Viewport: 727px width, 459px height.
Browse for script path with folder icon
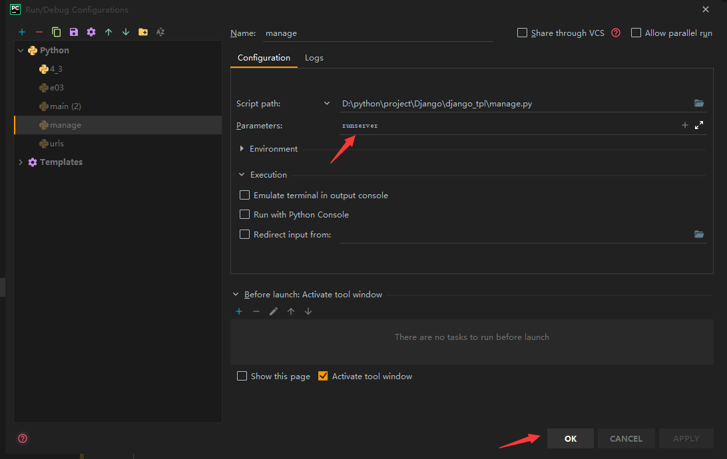699,103
